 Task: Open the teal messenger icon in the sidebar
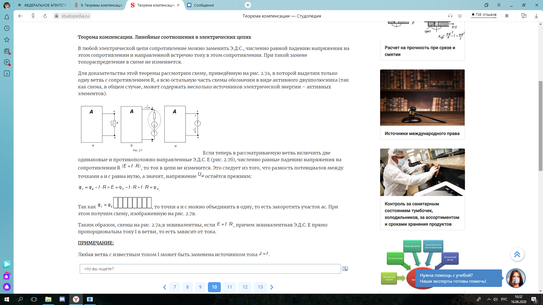7,264
